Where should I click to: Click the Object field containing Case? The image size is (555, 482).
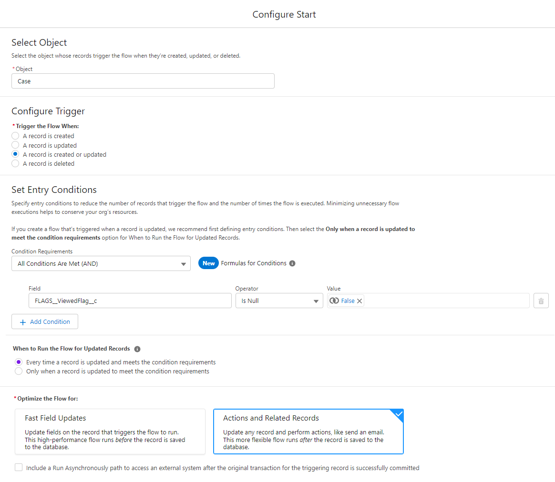tap(143, 81)
